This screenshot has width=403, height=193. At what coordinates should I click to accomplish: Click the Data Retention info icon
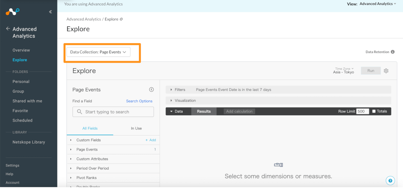[393, 52]
